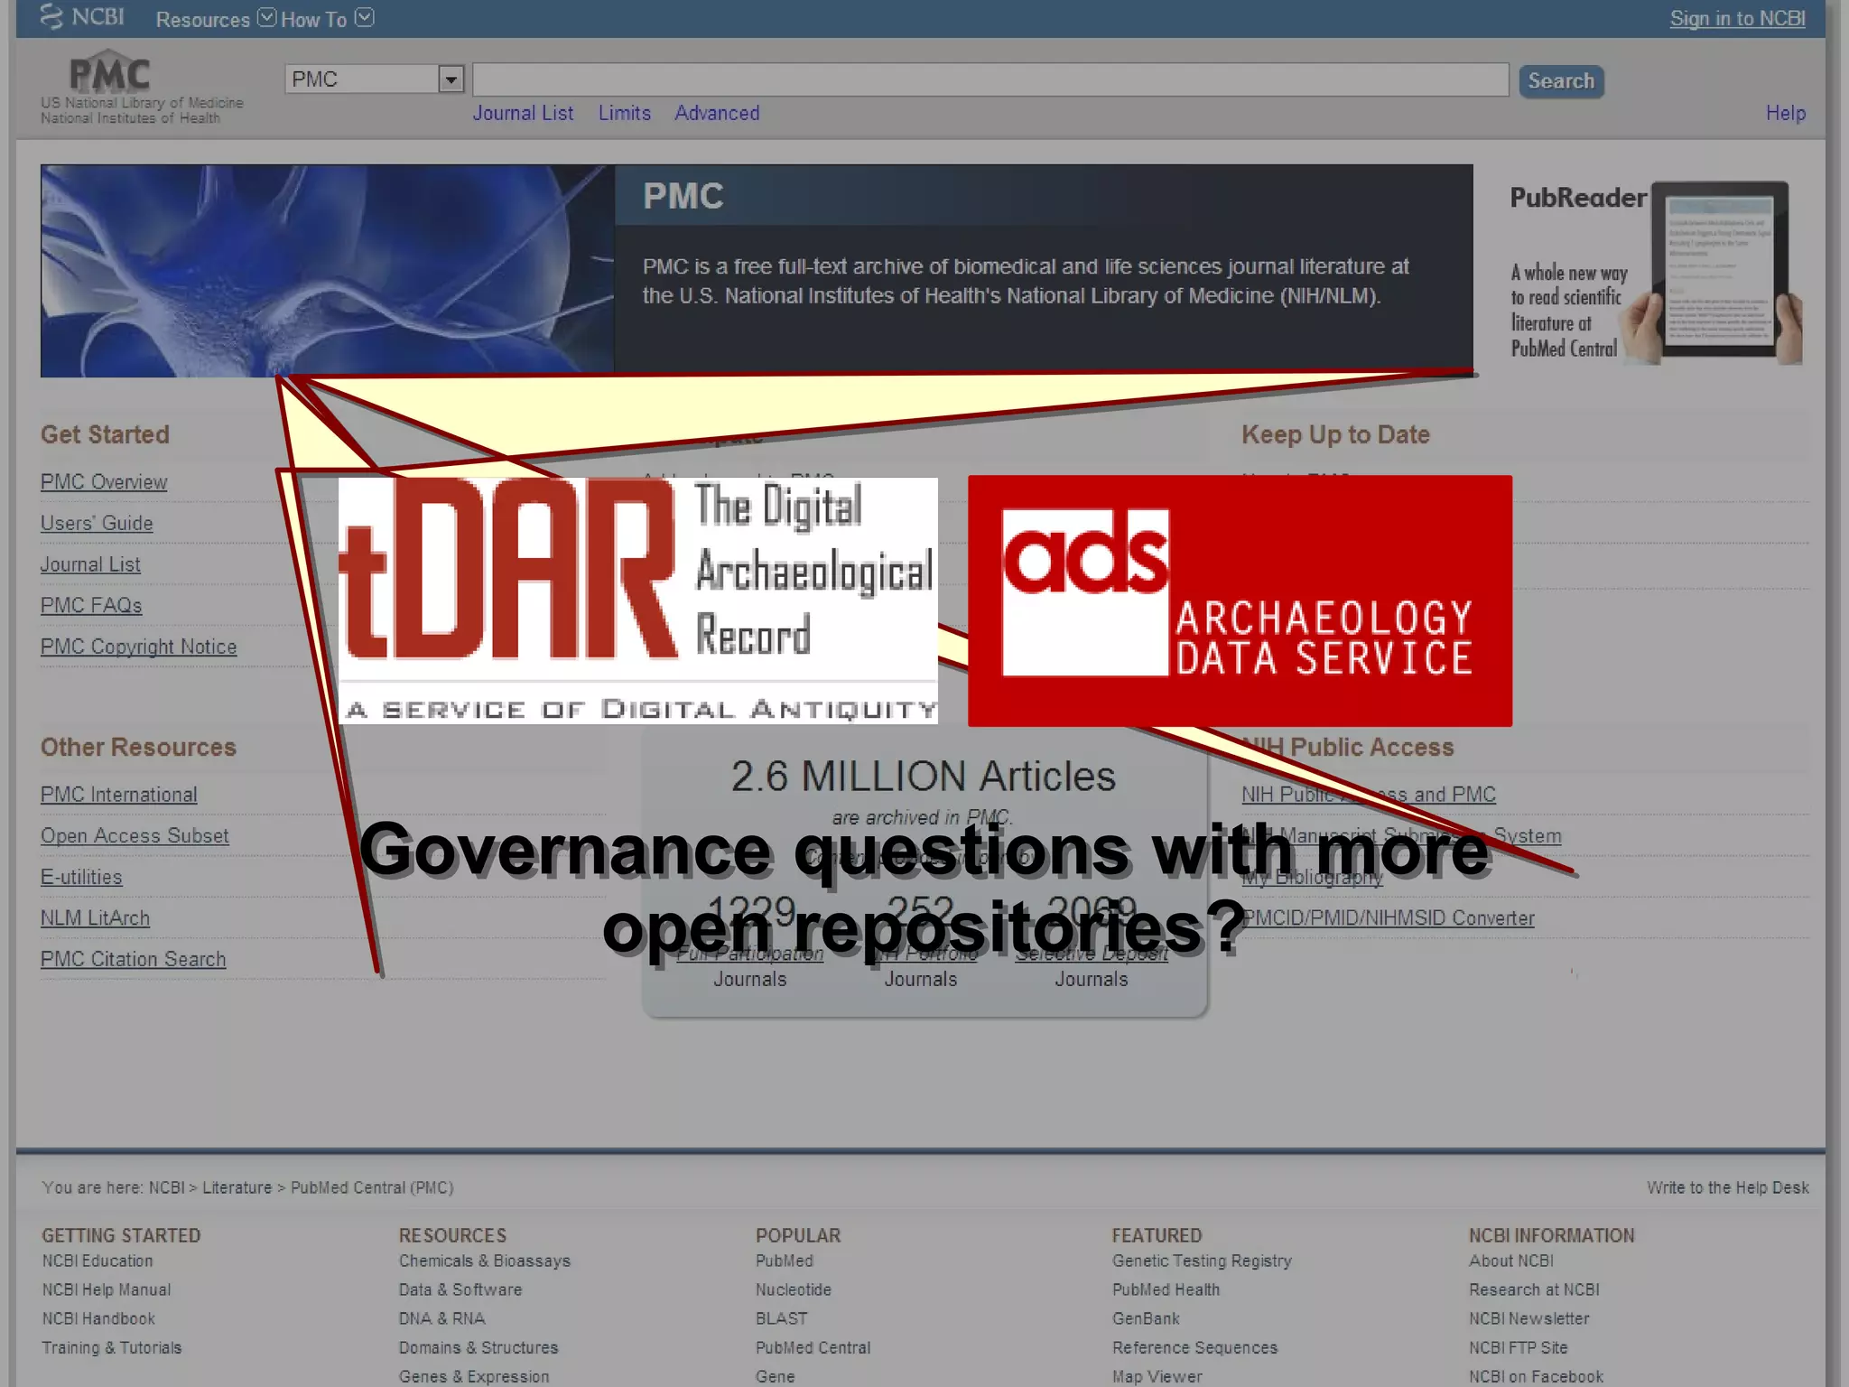Open PMC Citation Search link
The height and width of the screenshot is (1387, 1849).
pyautogui.click(x=133, y=959)
